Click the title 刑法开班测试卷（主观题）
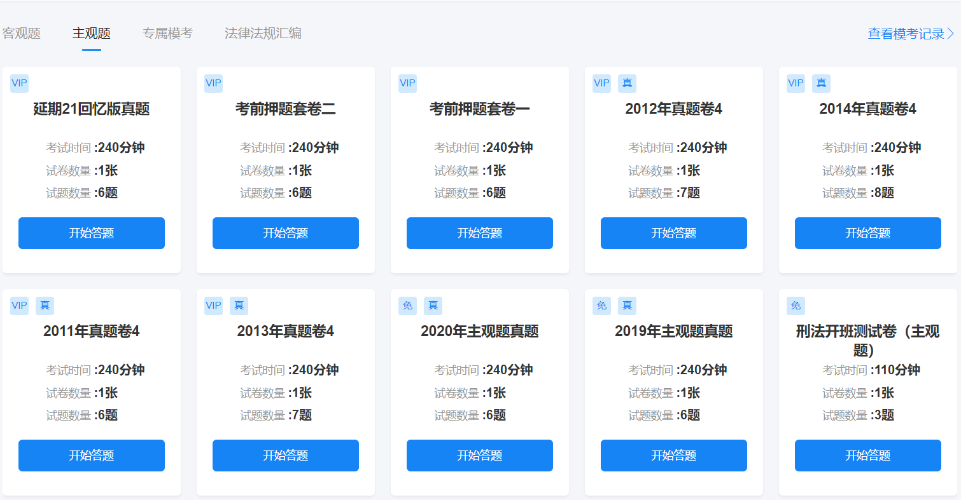Screen dimensions: 961x500 tap(868, 341)
